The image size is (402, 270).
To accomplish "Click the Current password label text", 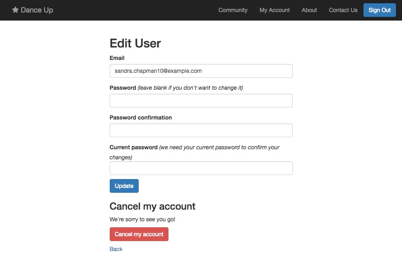I will [133, 147].
